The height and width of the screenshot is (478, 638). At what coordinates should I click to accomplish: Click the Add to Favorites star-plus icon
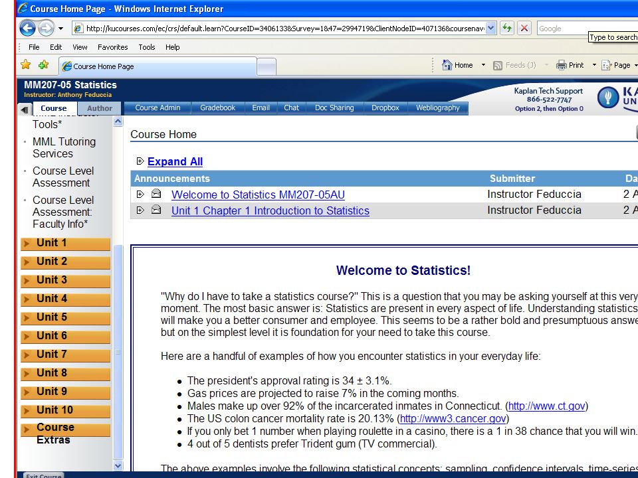click(44, 64)
